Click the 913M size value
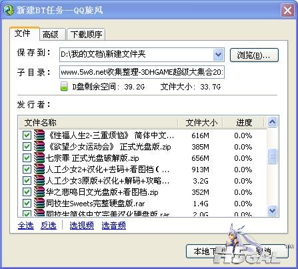The image size is (298, 269). (201, 170)
